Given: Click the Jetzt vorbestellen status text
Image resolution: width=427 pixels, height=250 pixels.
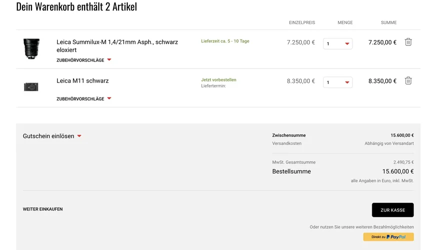Looking at the screenshot, I should 218,79.
